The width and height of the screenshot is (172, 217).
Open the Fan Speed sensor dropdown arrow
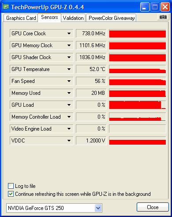69,81
